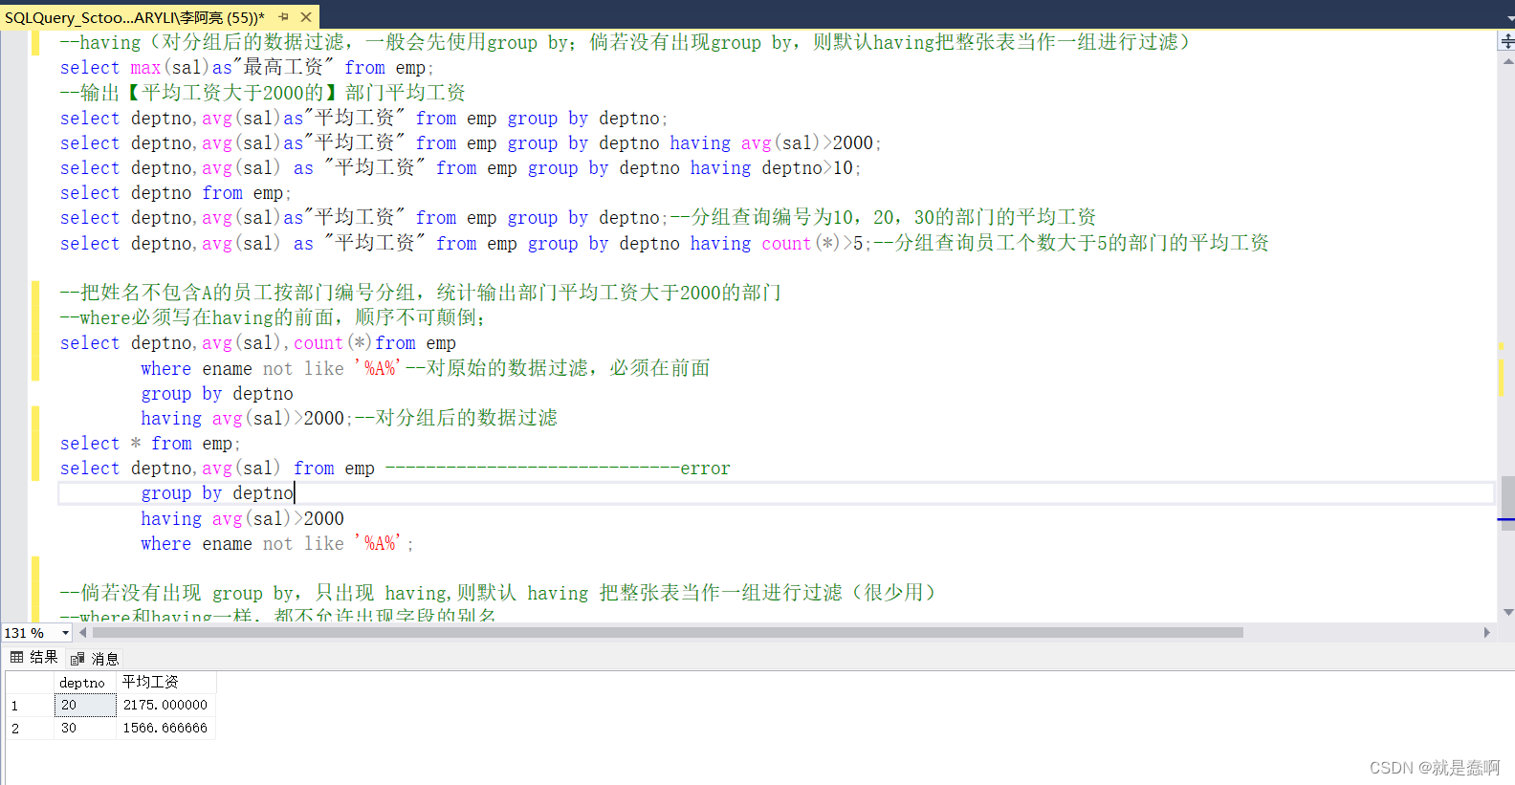Click the 'select deptno from emp;' line
Viewport: 1515px width, 785px height.
tap(175, 193)
